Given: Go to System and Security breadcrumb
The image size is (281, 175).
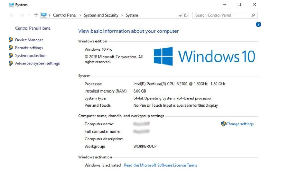Looking at the screenshot, I should coord(101,15).
